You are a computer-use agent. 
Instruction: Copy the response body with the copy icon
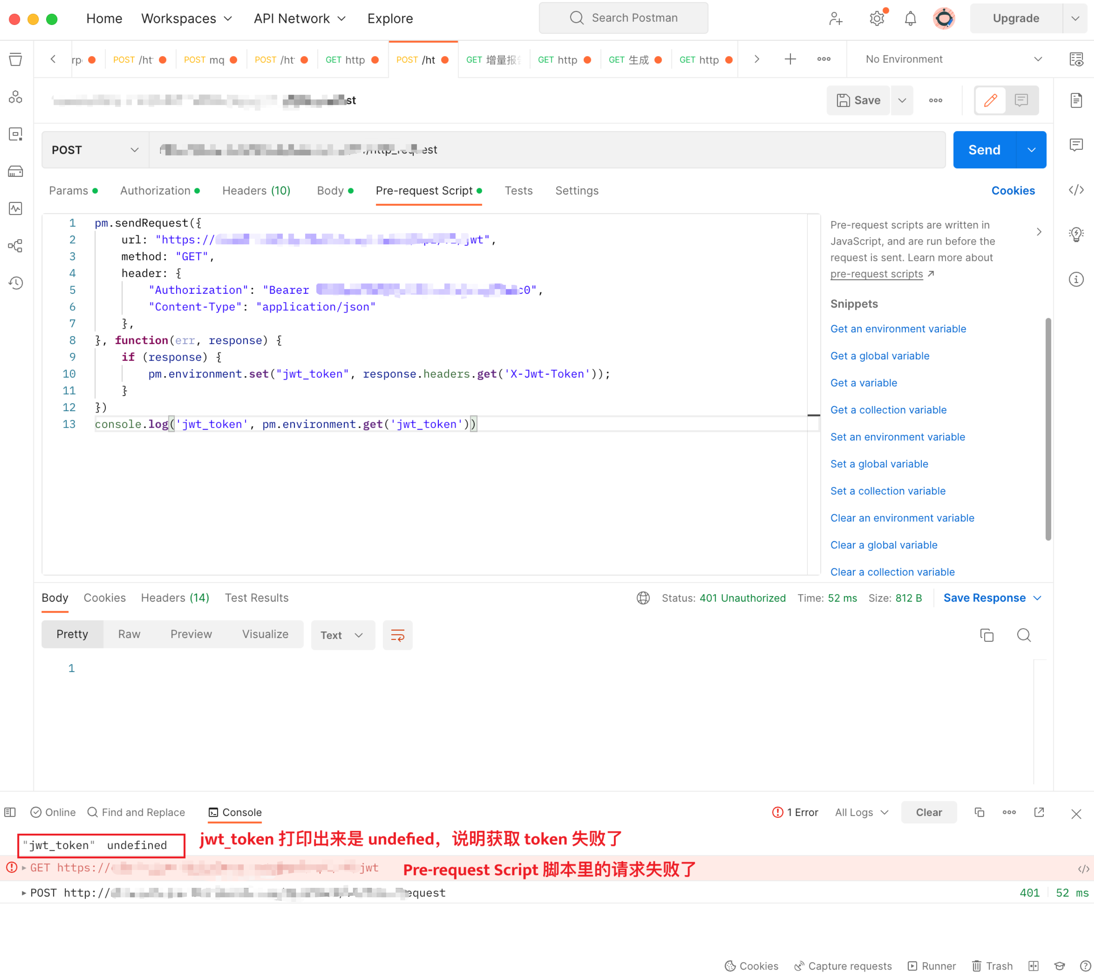pyautogui.click(x=986, y=635)
